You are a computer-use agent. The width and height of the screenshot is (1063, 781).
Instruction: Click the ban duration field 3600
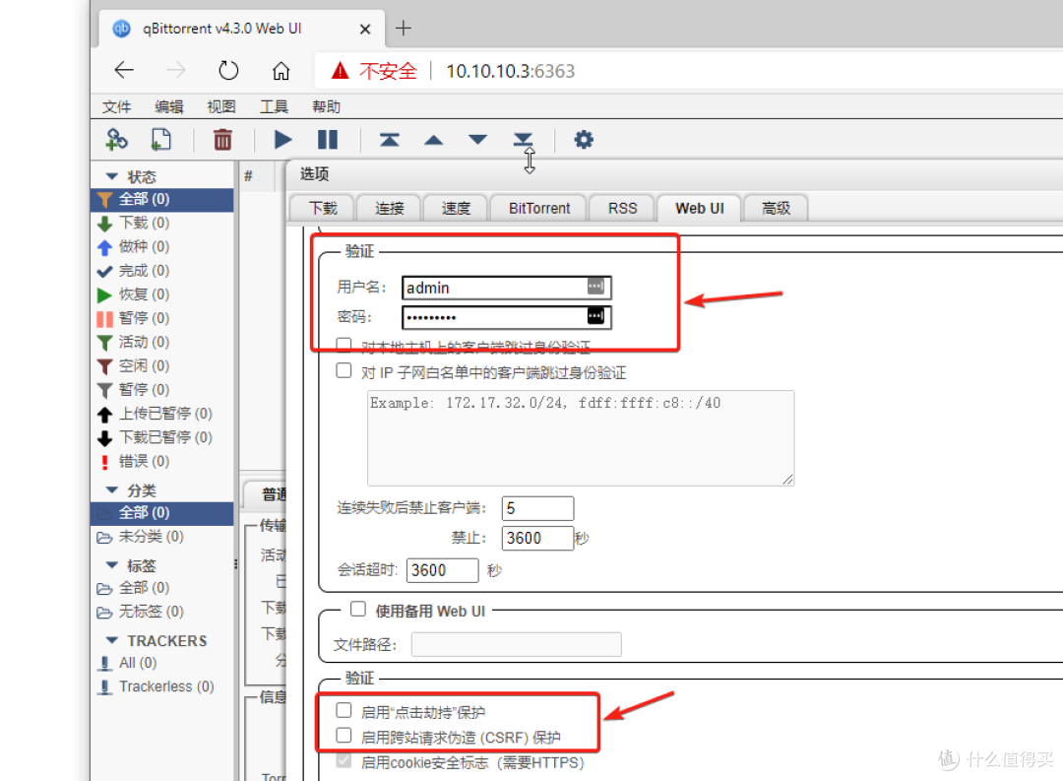(x=537, y=538)
